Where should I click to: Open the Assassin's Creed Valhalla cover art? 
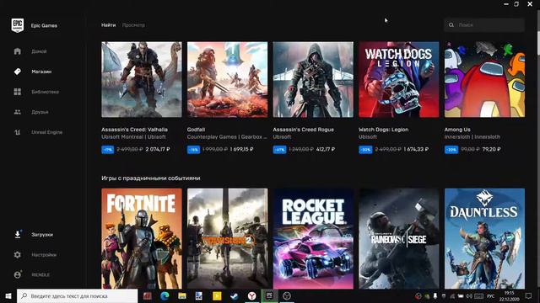142,80
